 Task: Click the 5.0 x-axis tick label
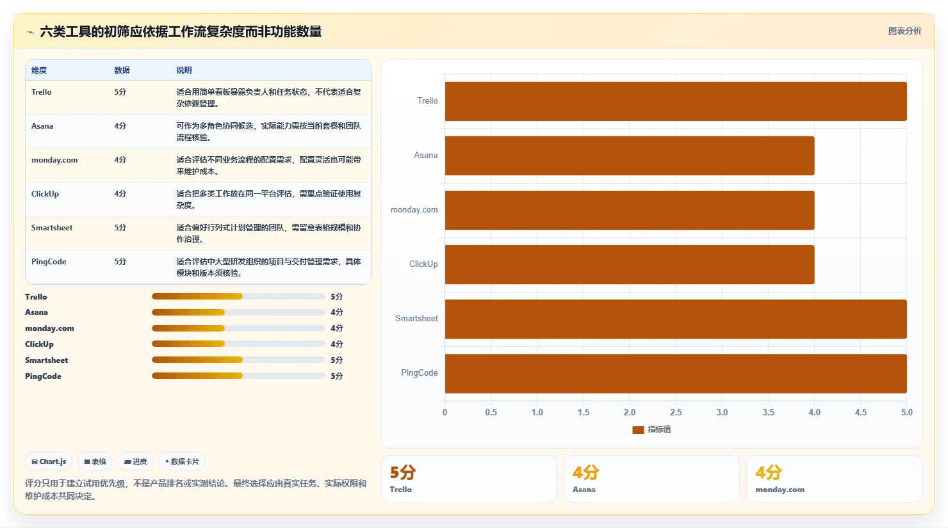click(x=907, y=413)
